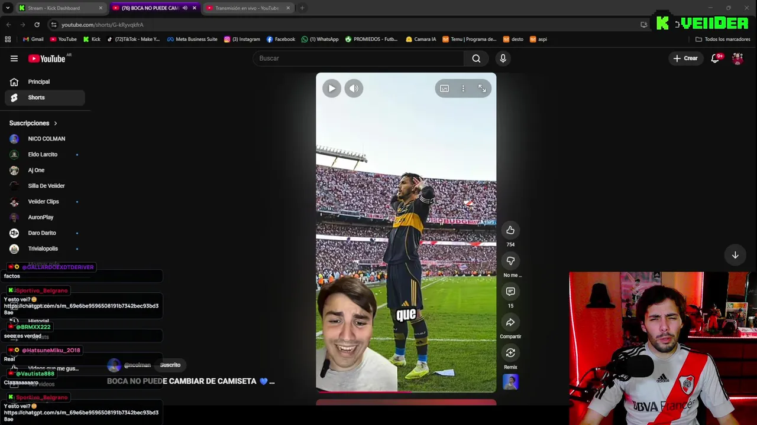Go to the YouTube logo home
The image size is (757, 425).
47,58
